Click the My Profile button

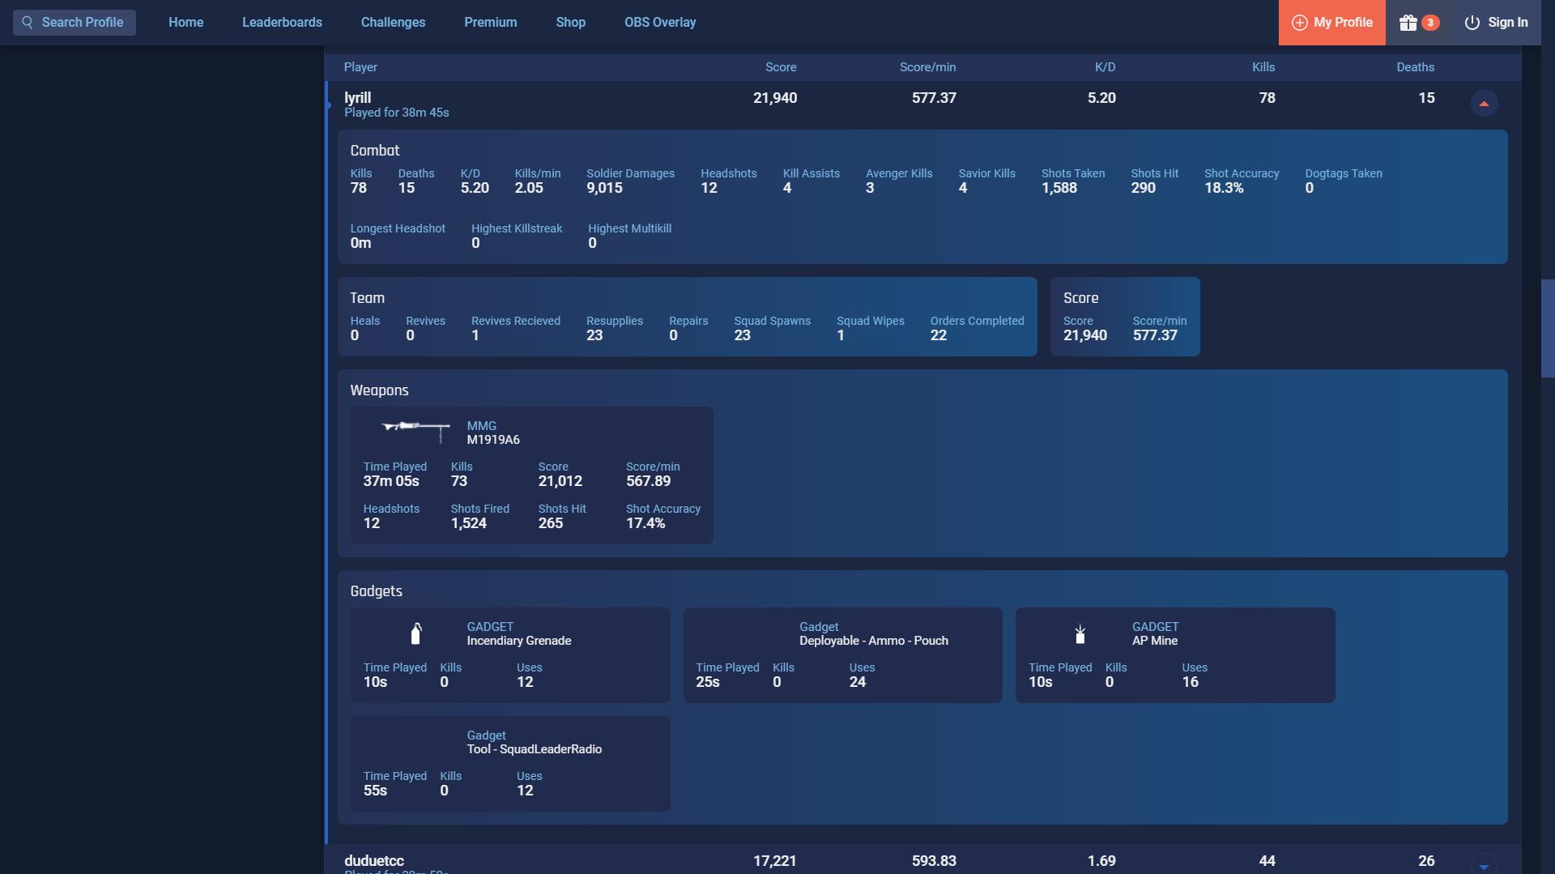1332,23
